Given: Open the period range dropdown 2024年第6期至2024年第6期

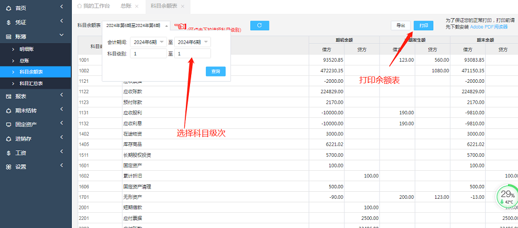Looking at the screenshot, I should tap(136, 26).
